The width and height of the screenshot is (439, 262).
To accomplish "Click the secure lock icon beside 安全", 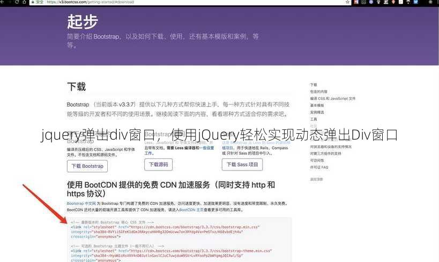I will pyautogui.click(x=33, y=2).
